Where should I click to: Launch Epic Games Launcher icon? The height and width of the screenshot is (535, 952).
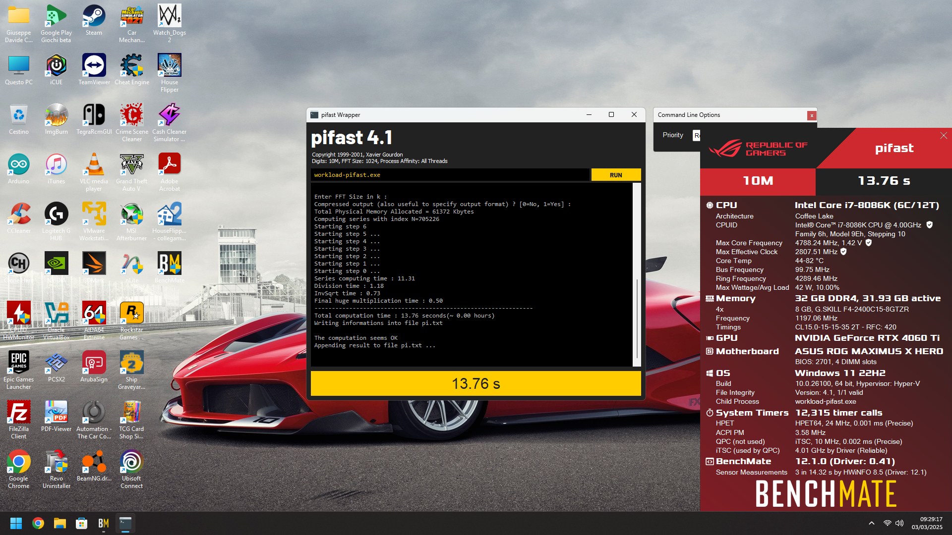tap(19, 371)
